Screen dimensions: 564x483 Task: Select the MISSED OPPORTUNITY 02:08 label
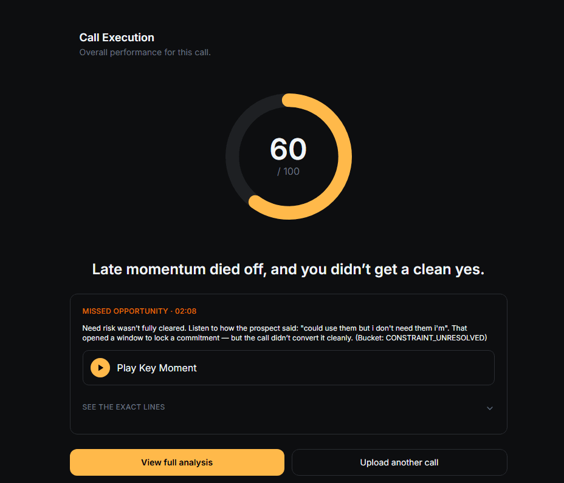(139, 311)
